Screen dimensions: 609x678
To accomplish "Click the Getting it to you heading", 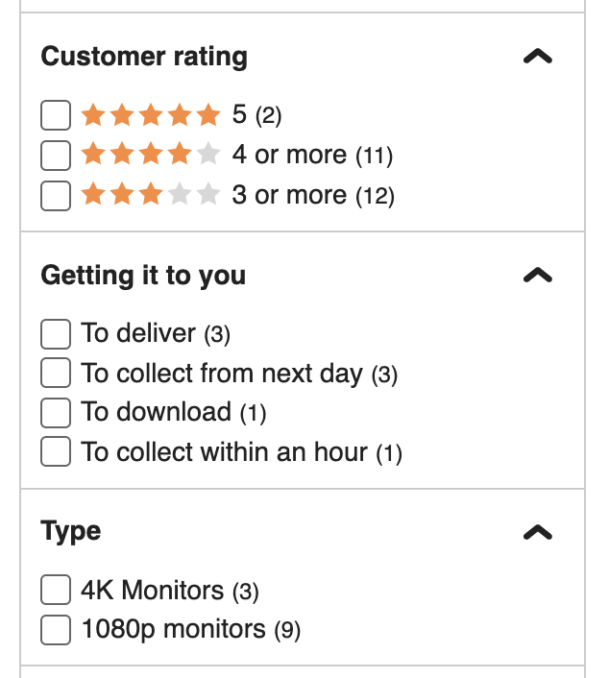I will click(143, 276).
